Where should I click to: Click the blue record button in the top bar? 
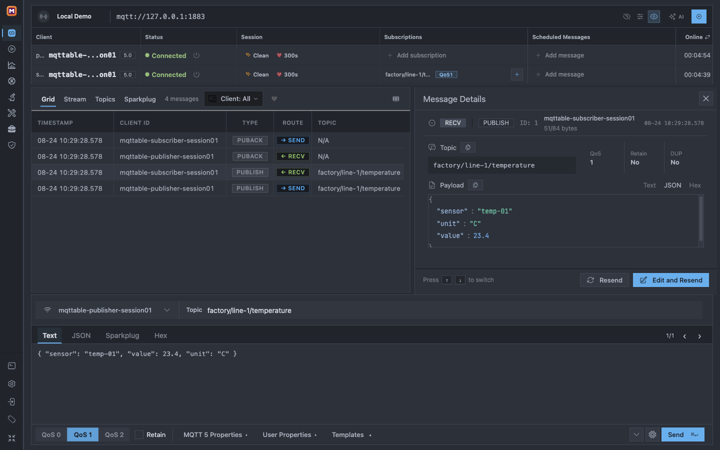699,16
